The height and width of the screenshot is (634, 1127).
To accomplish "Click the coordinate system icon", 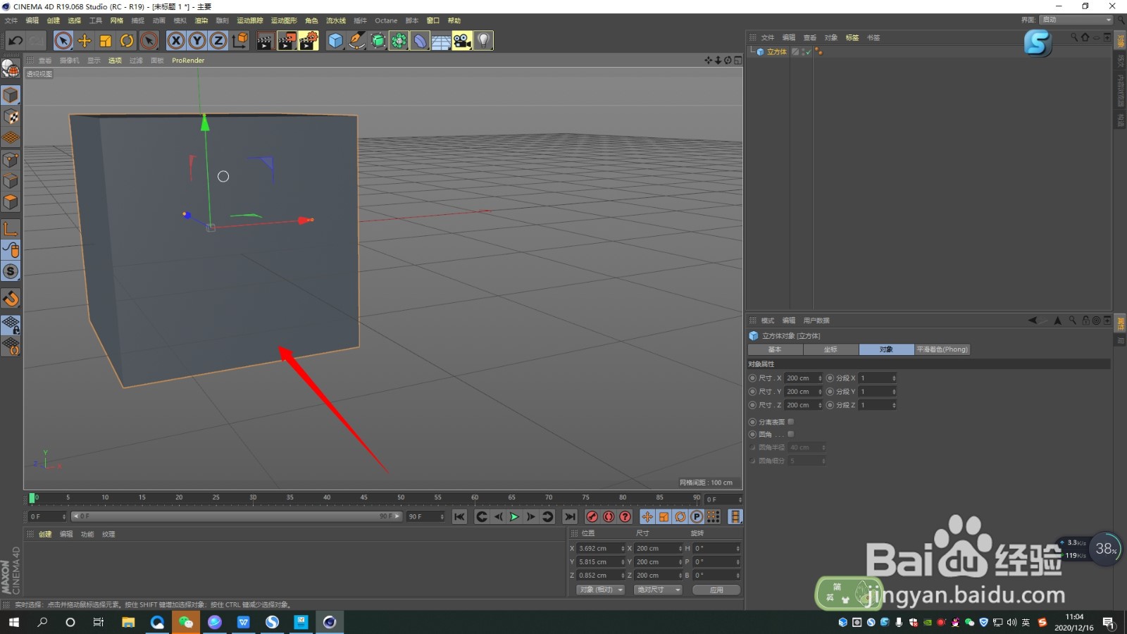I will coord(240,41).
